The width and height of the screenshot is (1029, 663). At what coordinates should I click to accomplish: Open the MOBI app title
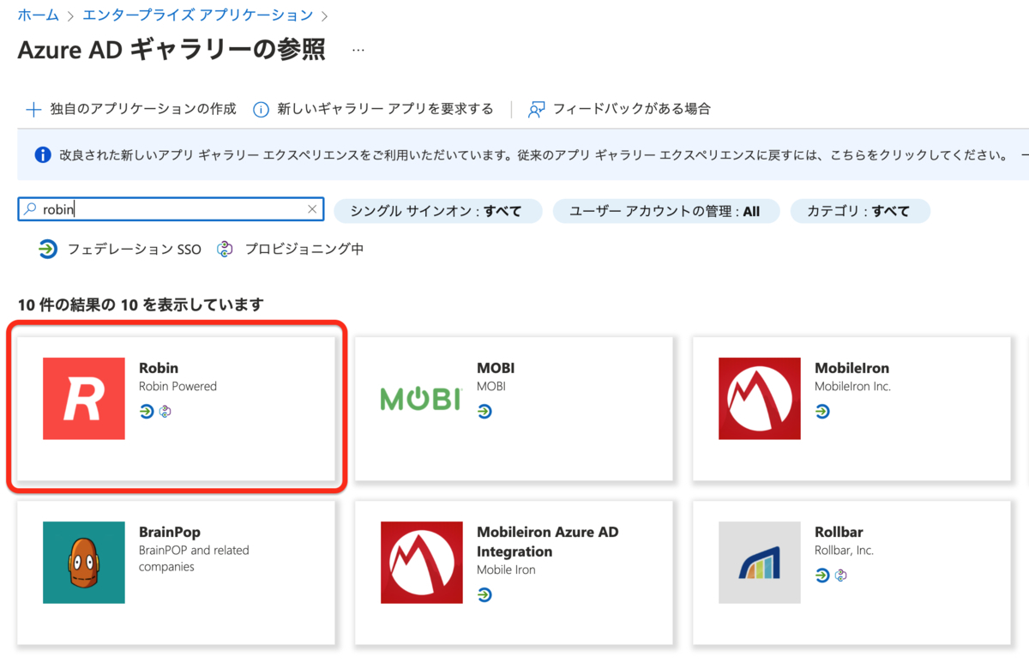[x=496, y=368]
